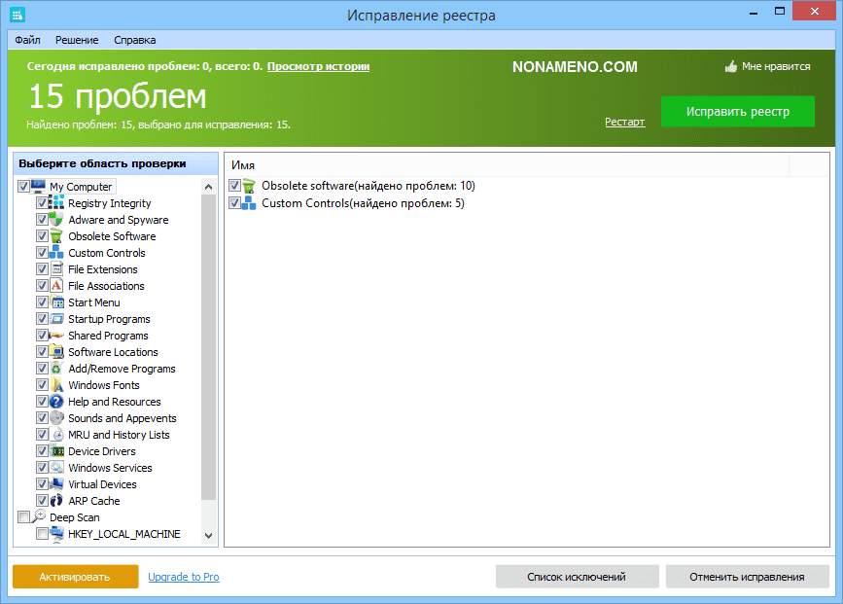Click the Adware and Spyware shield icon
Image resolution: width=843 pixels, height=604 pixels.
tap(57, 220)
